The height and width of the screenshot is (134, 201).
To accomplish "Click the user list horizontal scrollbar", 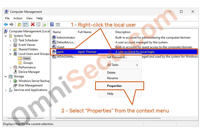I will 108,118.
